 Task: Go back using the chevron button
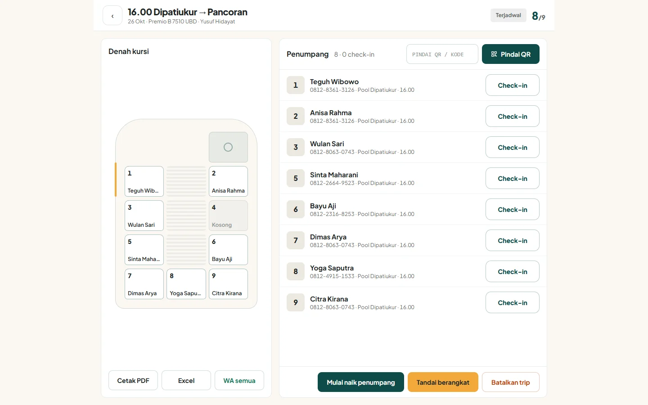coord(112,16)
